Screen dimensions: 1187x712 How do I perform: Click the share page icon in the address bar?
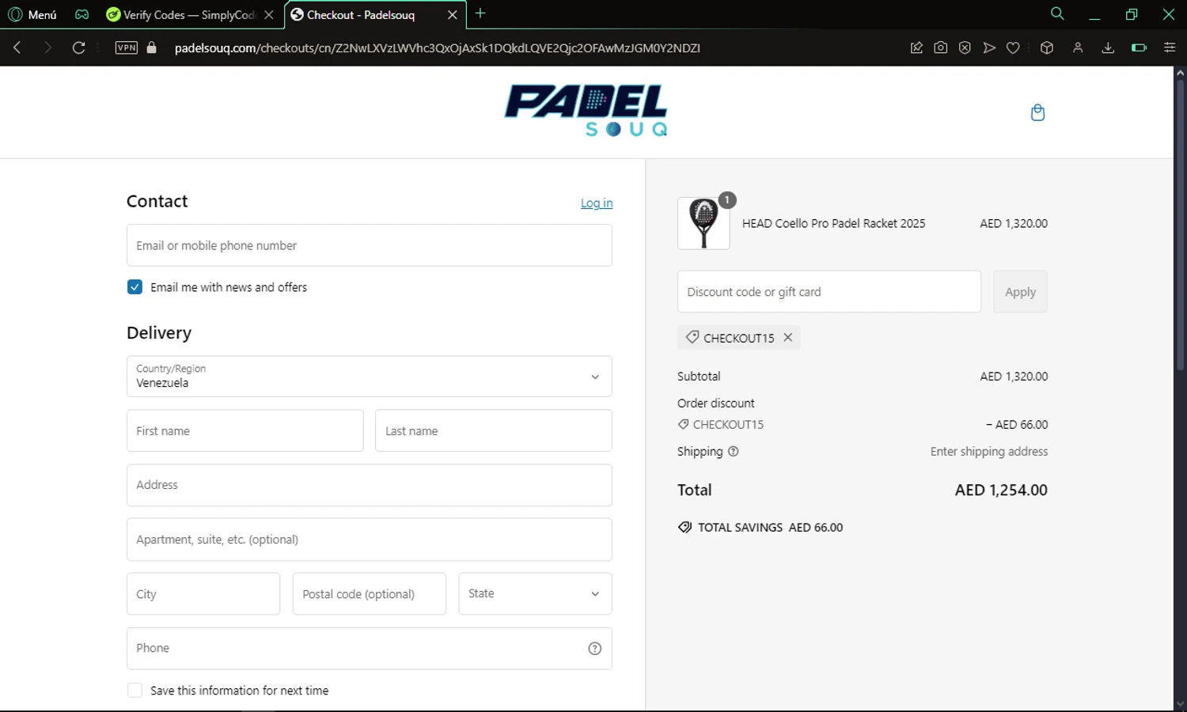click(916, 47)
